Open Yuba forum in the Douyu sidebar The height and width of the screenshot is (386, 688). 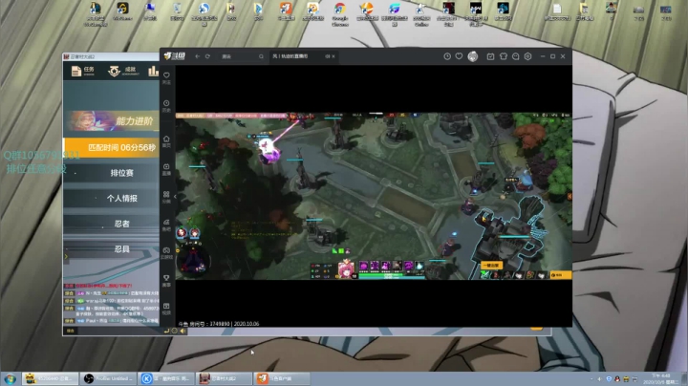[x=166, y=225]
